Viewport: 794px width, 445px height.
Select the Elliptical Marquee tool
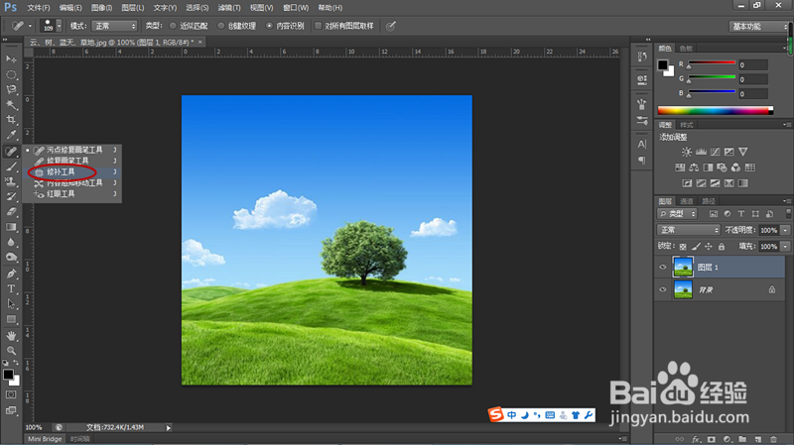(11, 75)
